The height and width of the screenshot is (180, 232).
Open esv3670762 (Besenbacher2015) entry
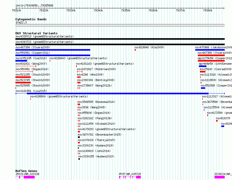point(100,135)
